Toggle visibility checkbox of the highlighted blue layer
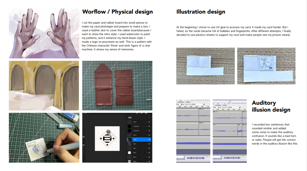 point(149,139)
